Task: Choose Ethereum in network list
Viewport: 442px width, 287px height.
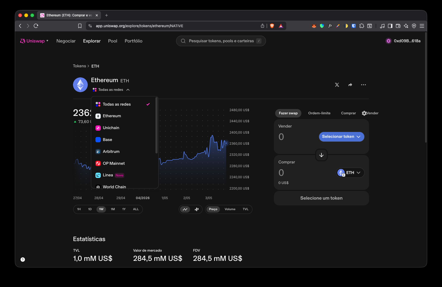Action: point(123,116)
